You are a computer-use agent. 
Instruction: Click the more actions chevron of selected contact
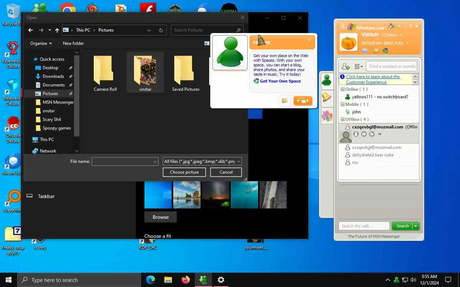(379, 134)
